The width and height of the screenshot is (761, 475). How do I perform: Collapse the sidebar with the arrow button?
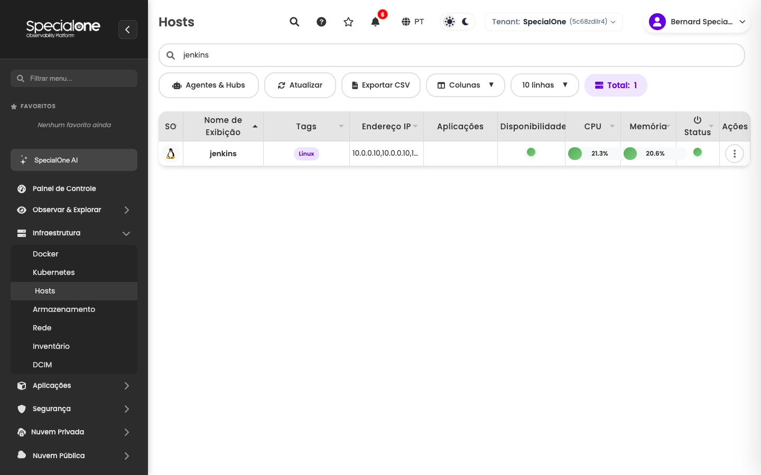(128, 30)
